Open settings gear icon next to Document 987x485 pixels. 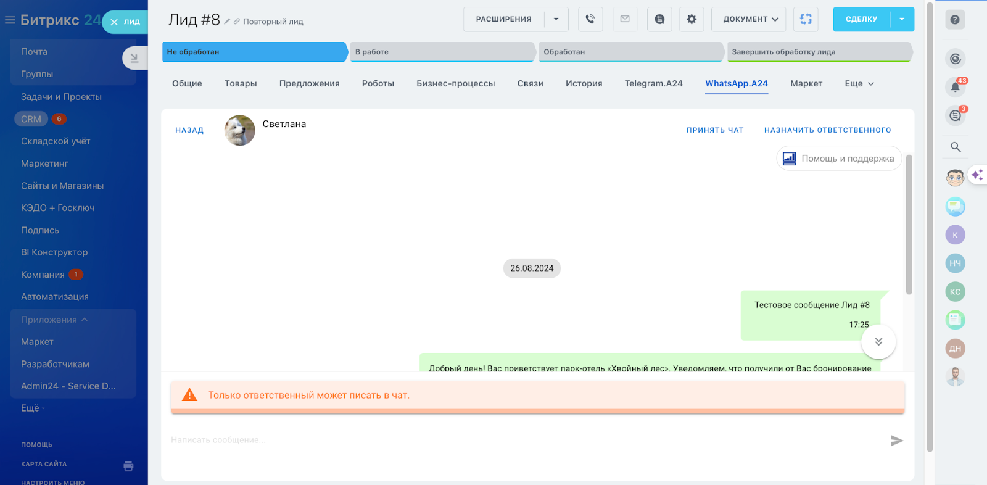[x=692, y=19]
